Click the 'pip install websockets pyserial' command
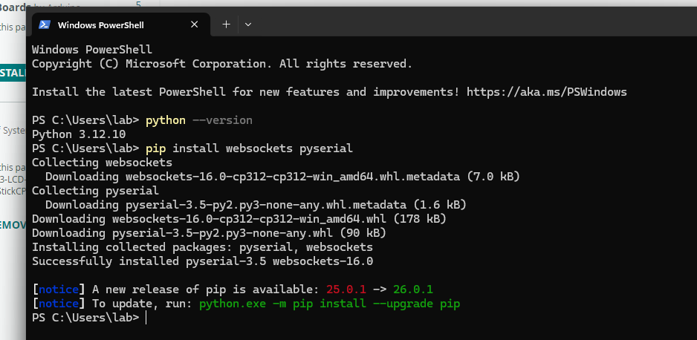Viewport: 697px width, 340px height. tap(249, 148)
